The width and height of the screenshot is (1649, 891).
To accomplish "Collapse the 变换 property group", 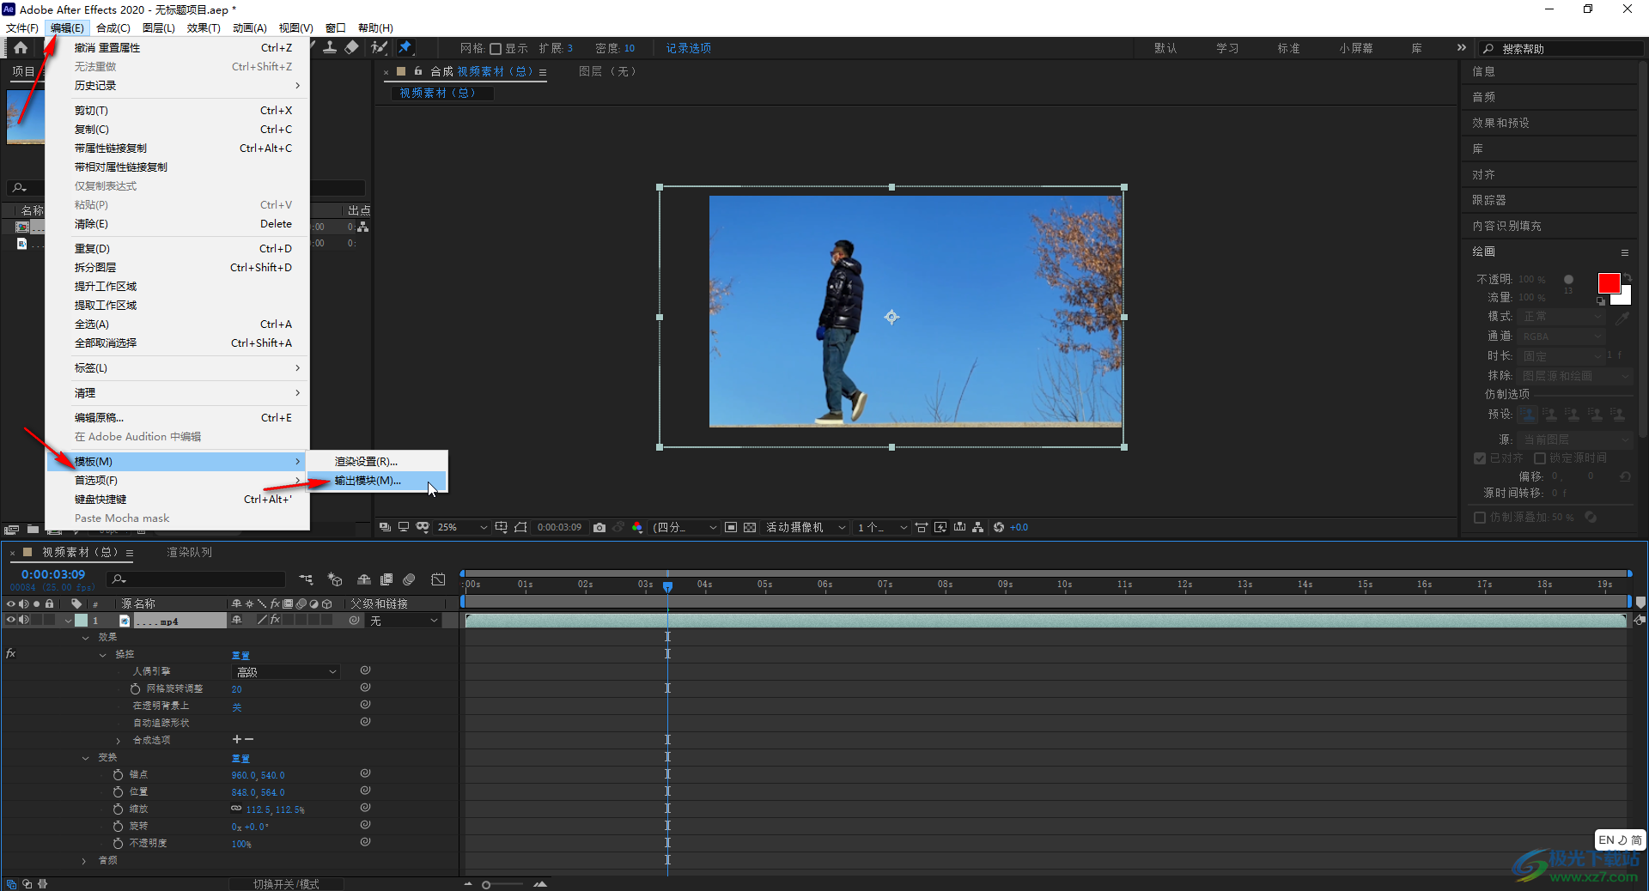I will point(85,758).
